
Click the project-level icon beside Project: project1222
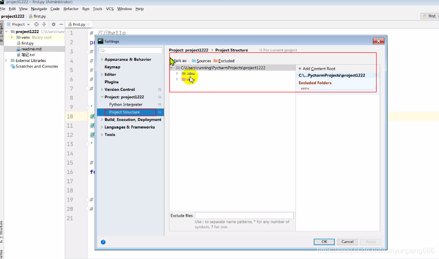click(160, 97)
